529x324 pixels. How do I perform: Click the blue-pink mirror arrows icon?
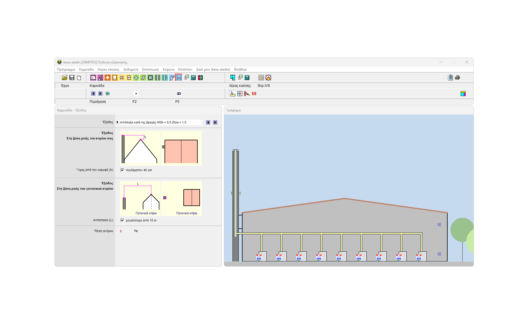coord(240,94)
